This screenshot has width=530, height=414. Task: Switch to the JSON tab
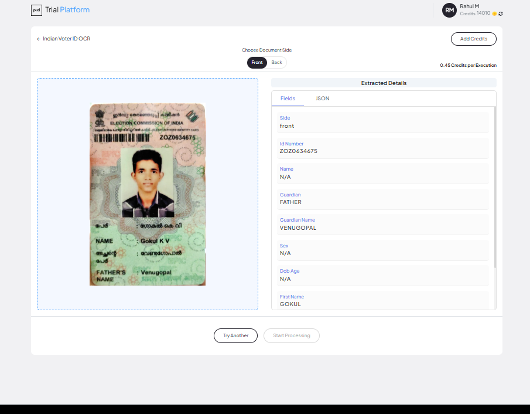322,98
